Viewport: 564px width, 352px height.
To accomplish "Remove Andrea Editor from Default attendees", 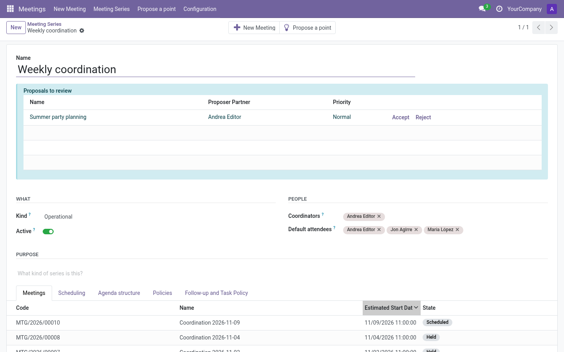I will 379,230.
